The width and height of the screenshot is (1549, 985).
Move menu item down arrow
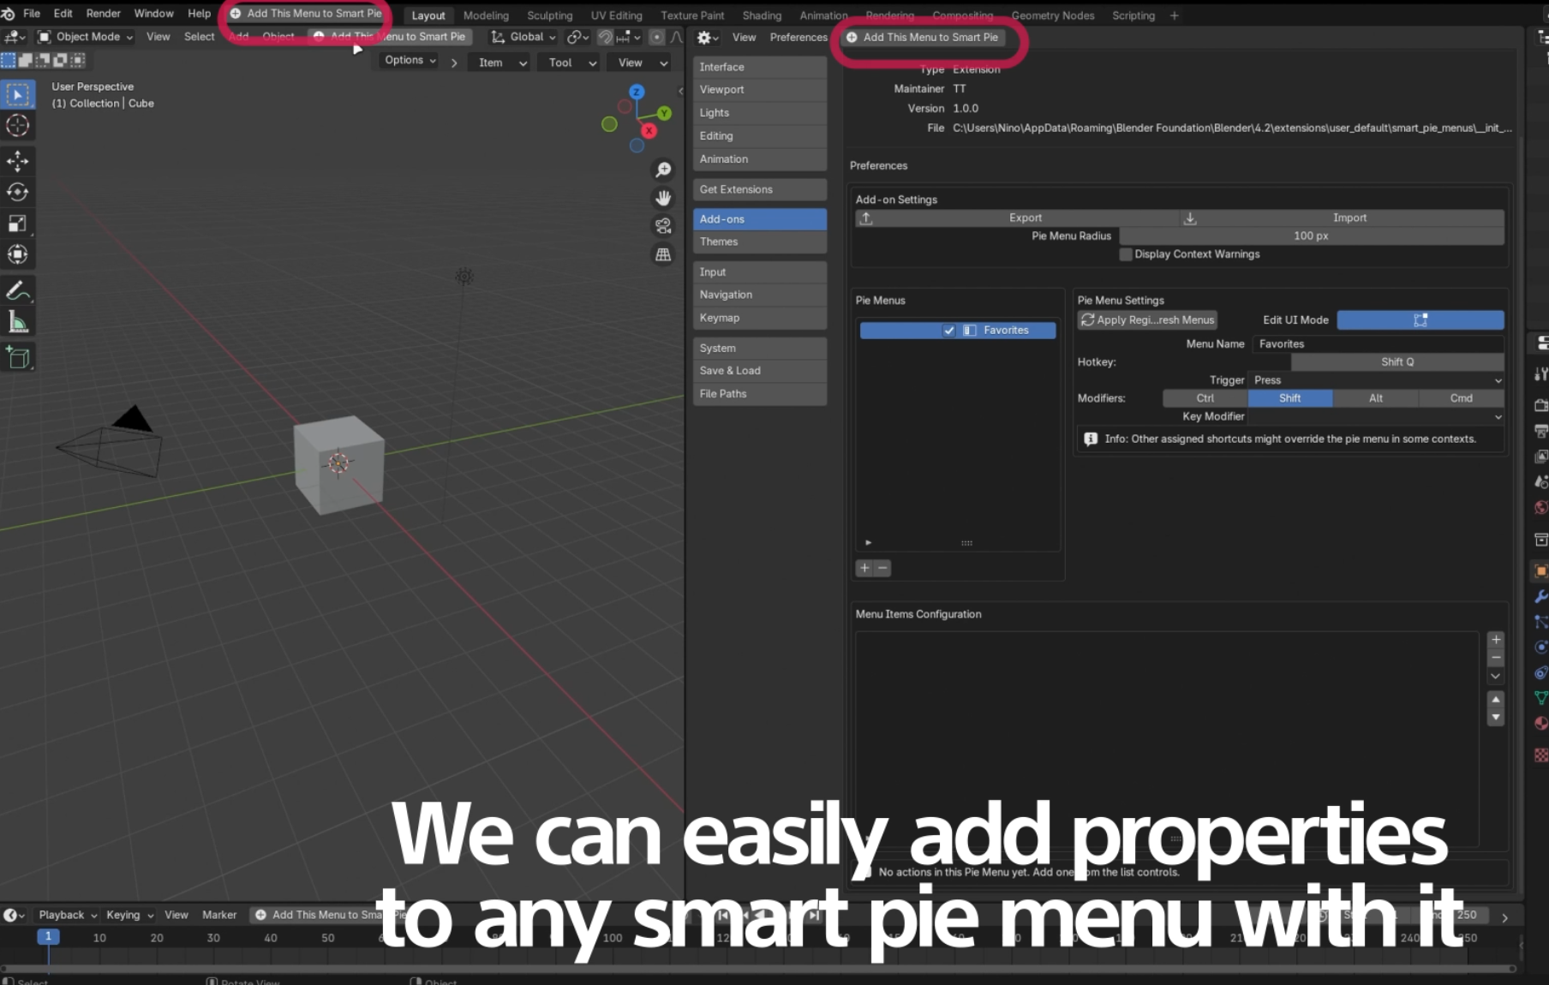[1496, 718]
